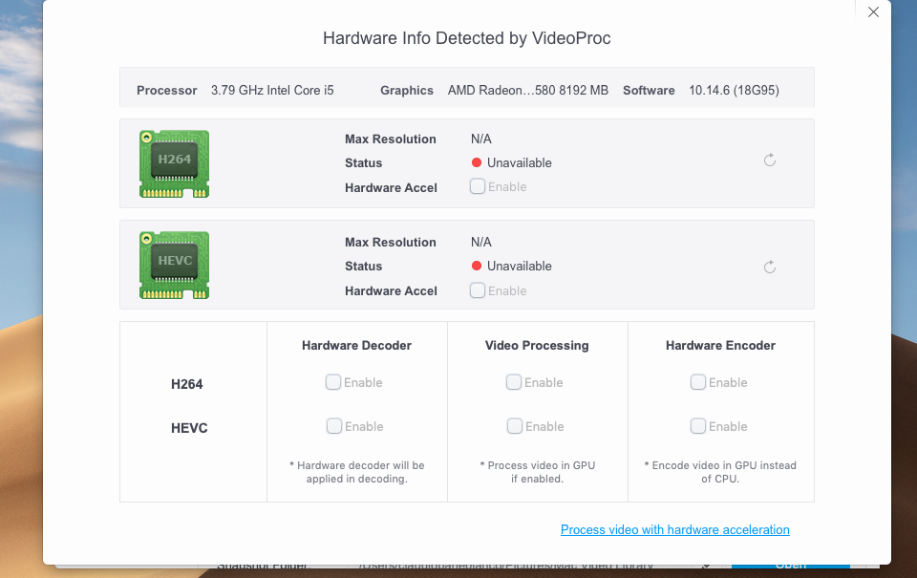Screen dimensions: 917x578
Task: Click the red H264 Unavailable status indicator
Action: [476, 162]
